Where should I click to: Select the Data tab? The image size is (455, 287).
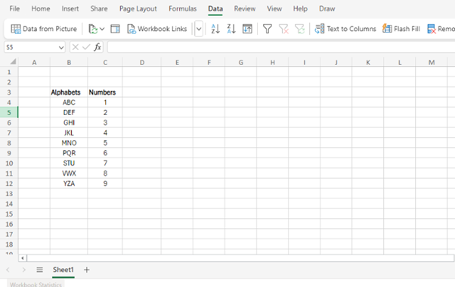click(x=215, y=9)
